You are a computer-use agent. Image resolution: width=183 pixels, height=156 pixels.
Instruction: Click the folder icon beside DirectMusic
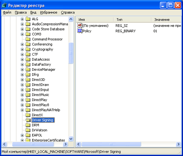pyautogui.click(x=28, y=95)
